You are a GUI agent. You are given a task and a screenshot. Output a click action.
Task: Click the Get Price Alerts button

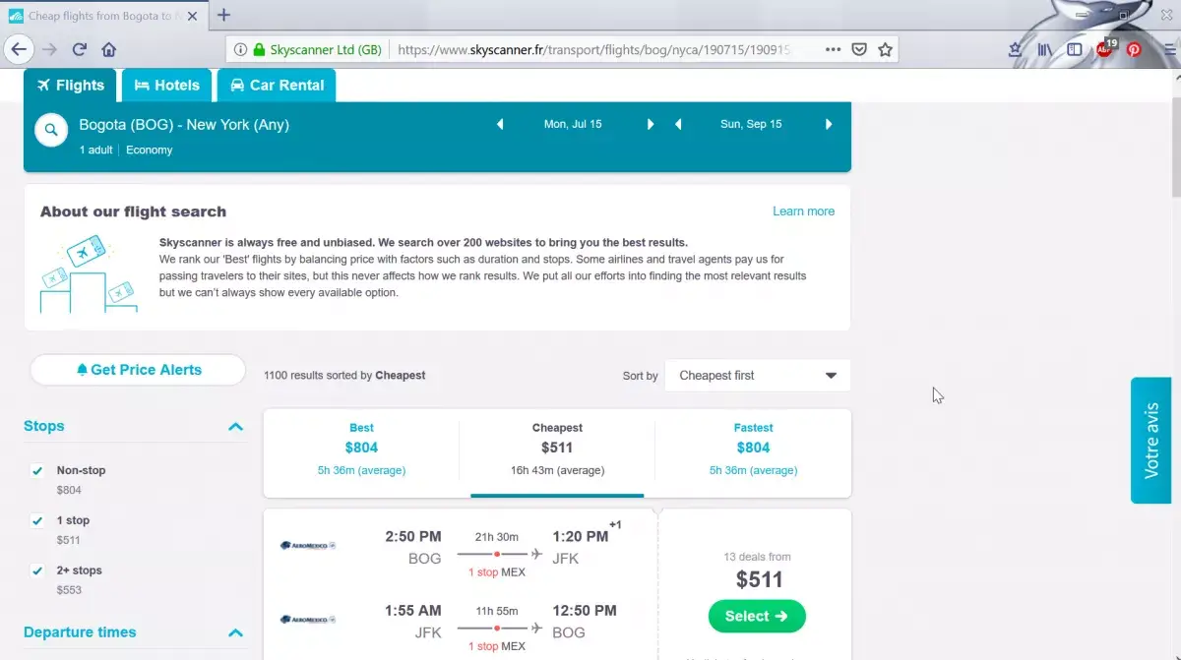tap(138, 370)
